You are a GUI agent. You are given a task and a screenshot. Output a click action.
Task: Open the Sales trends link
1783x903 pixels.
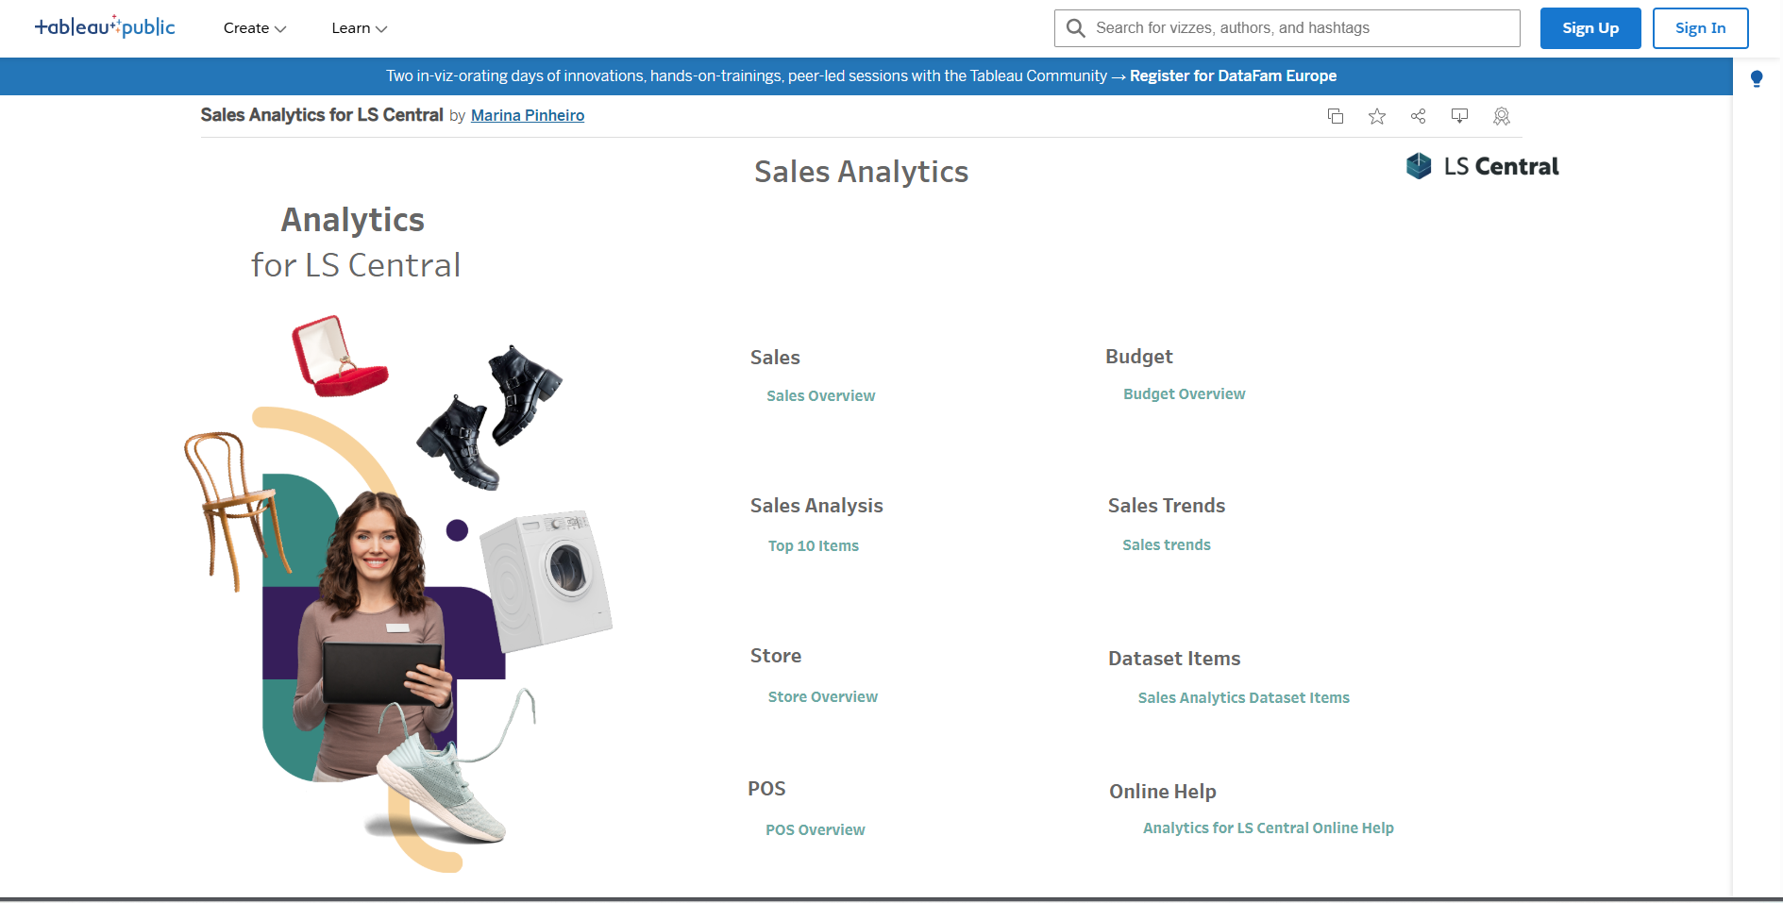(x=1167, y=545)
